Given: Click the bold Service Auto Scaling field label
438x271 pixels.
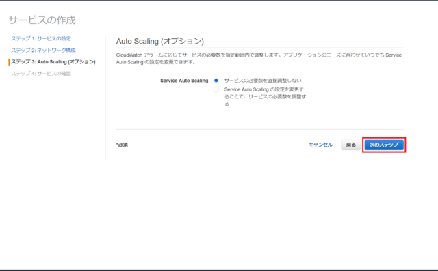Looking at the screenshot, I should tap(184, 81).
